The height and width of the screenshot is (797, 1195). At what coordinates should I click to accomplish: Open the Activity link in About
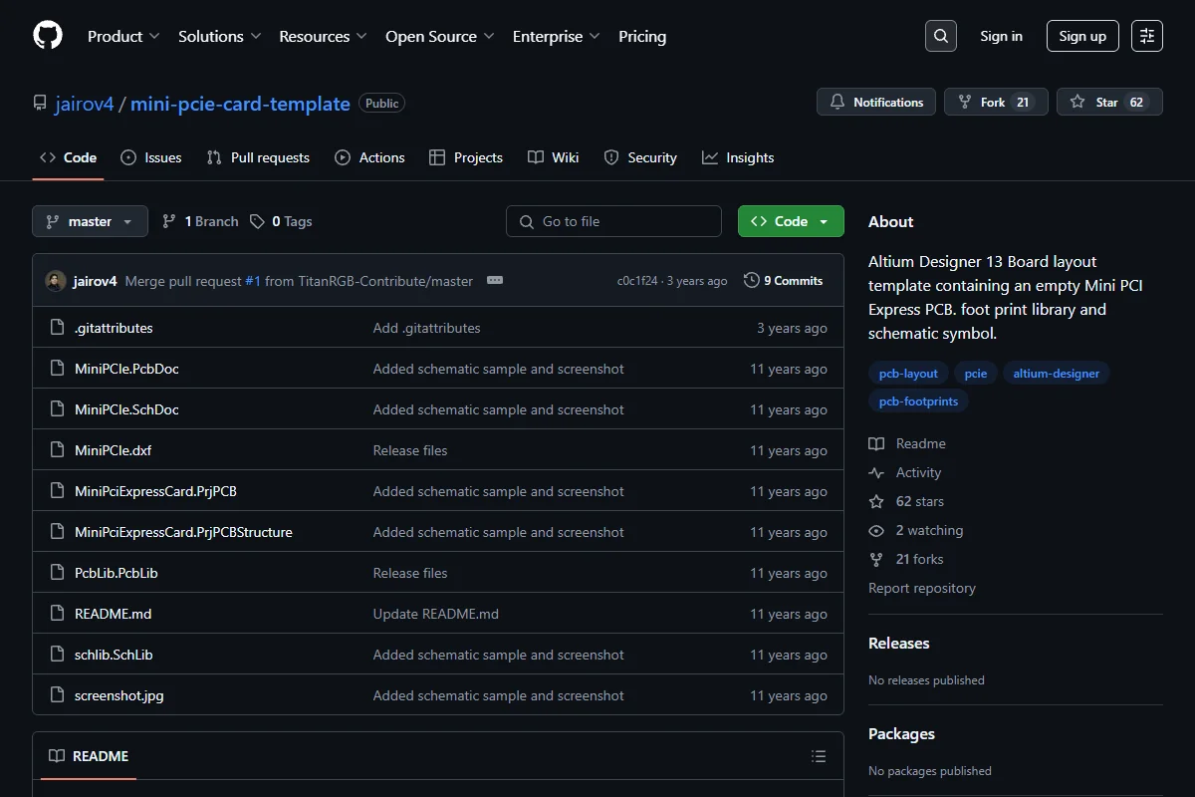(x=918, y=472)
